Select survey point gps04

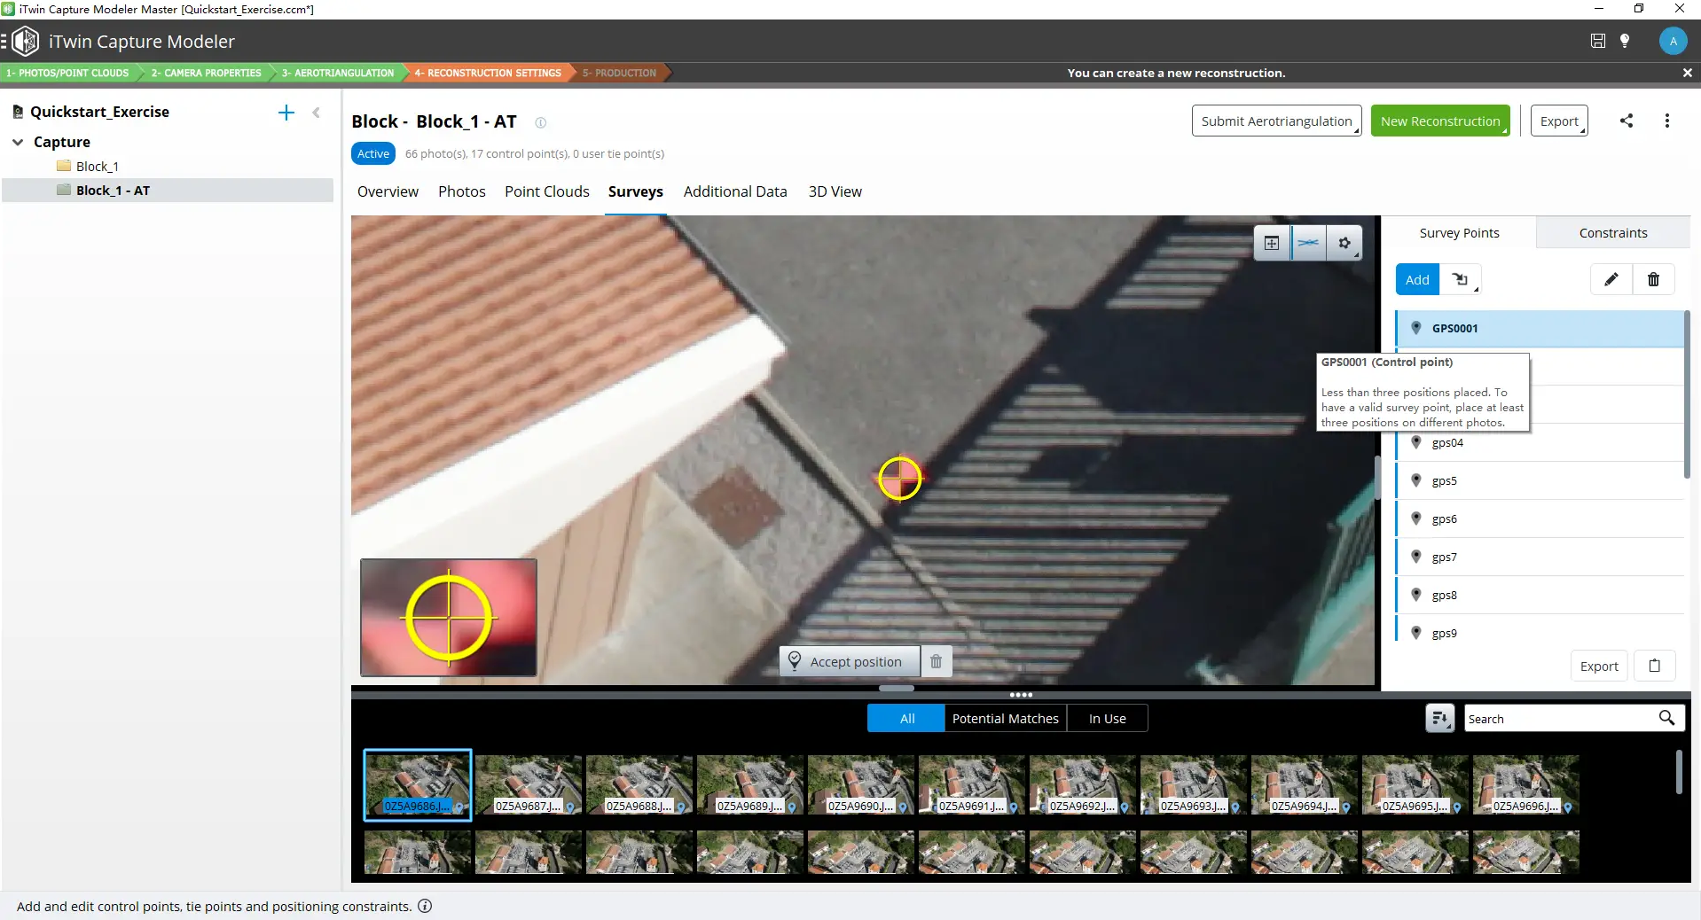(1540, 443)
